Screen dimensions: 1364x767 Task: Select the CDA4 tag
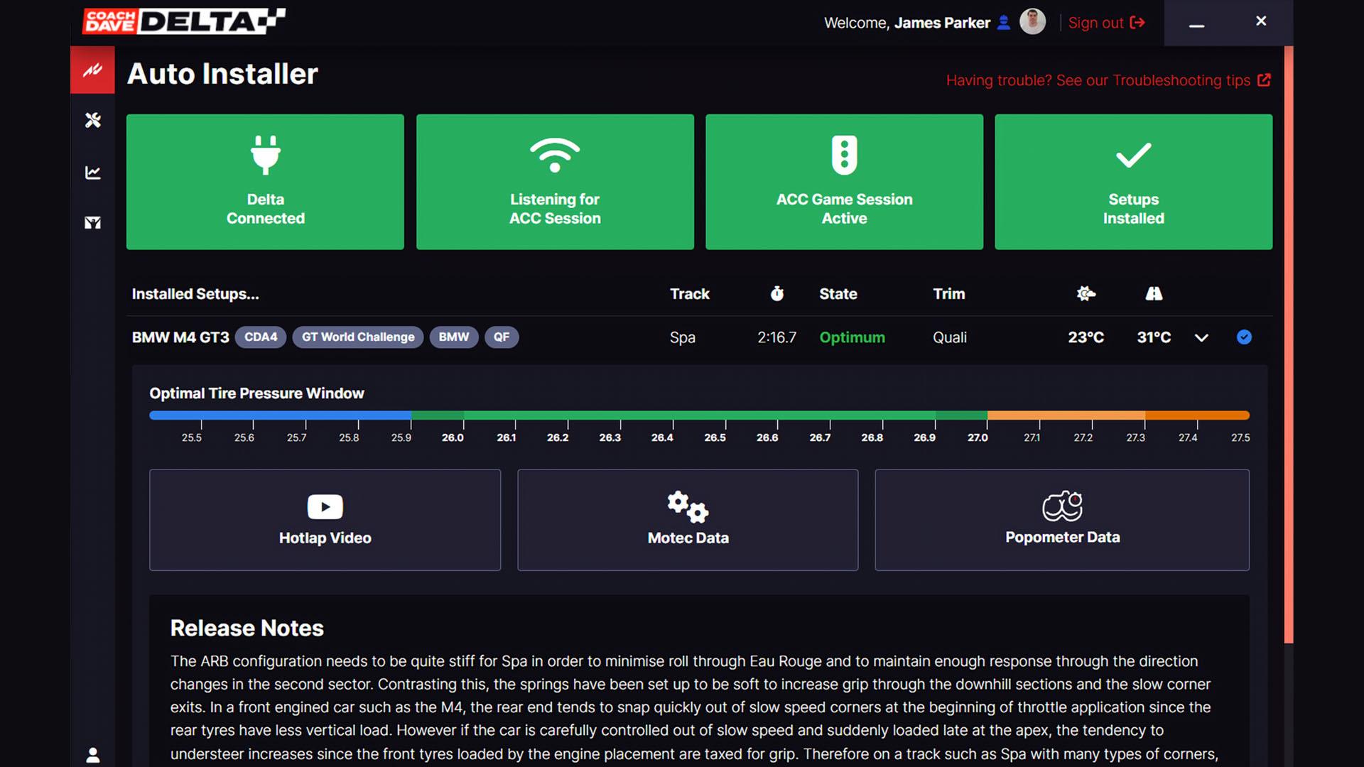261,337
